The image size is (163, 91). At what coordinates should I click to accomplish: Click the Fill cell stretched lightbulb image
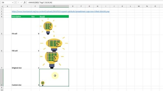(x=54, y=43)
